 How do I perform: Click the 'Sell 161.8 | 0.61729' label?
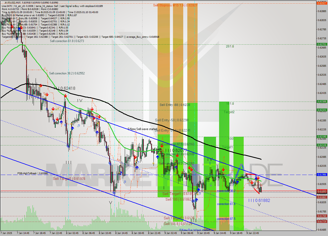[x=178, y=224]
